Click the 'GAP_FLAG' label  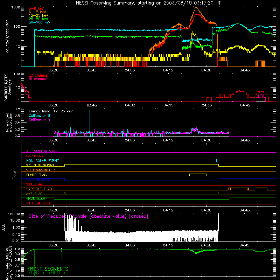[x=34, y=156]
